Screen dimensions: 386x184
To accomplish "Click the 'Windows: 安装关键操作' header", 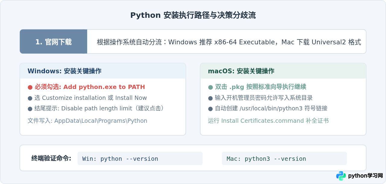I will click(103, 71).
